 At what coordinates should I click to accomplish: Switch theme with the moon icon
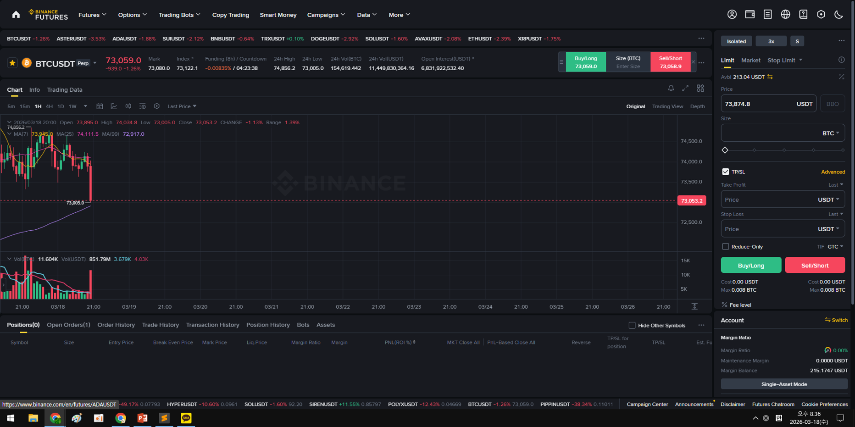pos(838,15)
